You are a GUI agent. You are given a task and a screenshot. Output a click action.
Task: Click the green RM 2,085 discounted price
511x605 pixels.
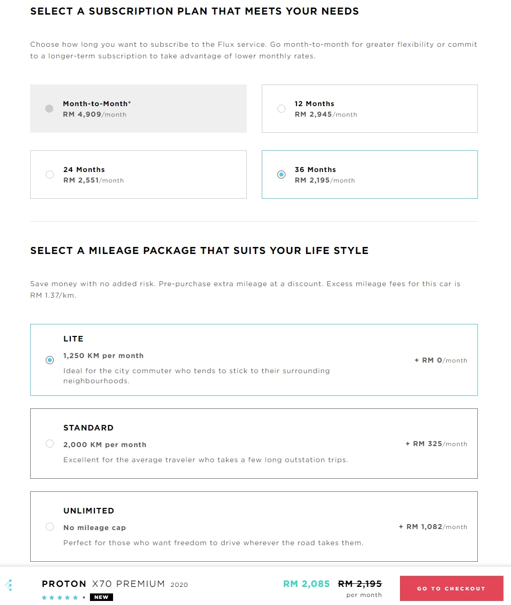pos(306,584)
